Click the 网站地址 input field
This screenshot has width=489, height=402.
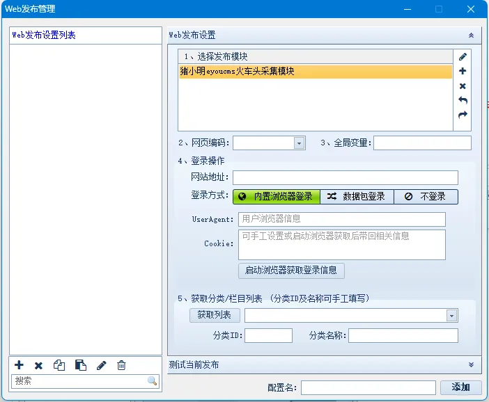(x=345, y=177)
